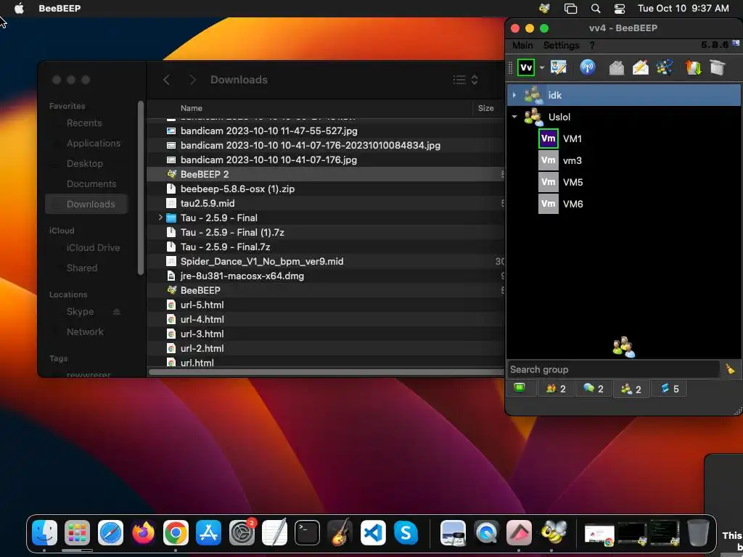Open the ? help menu in BeeBEEP

(592, 45)
